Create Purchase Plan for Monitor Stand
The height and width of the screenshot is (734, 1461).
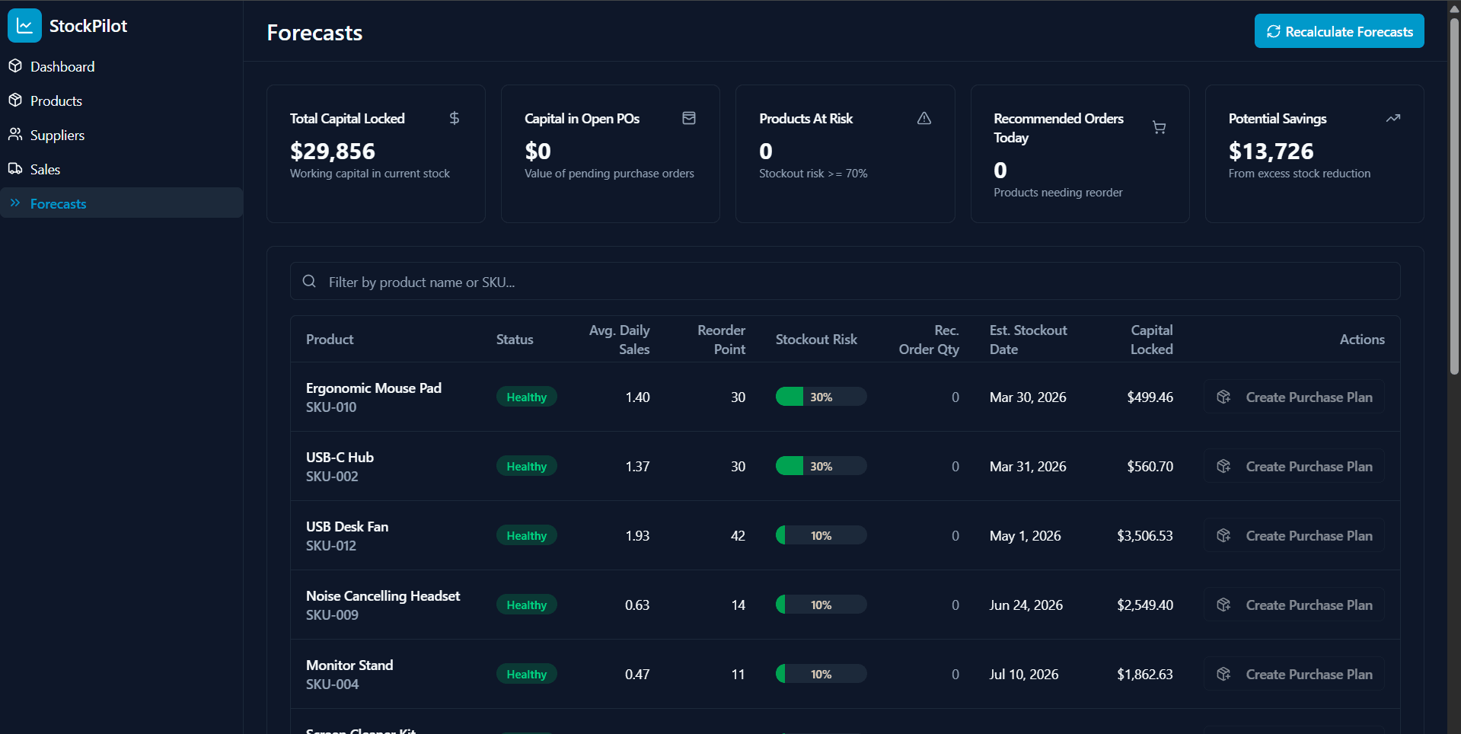point(1294,674)
